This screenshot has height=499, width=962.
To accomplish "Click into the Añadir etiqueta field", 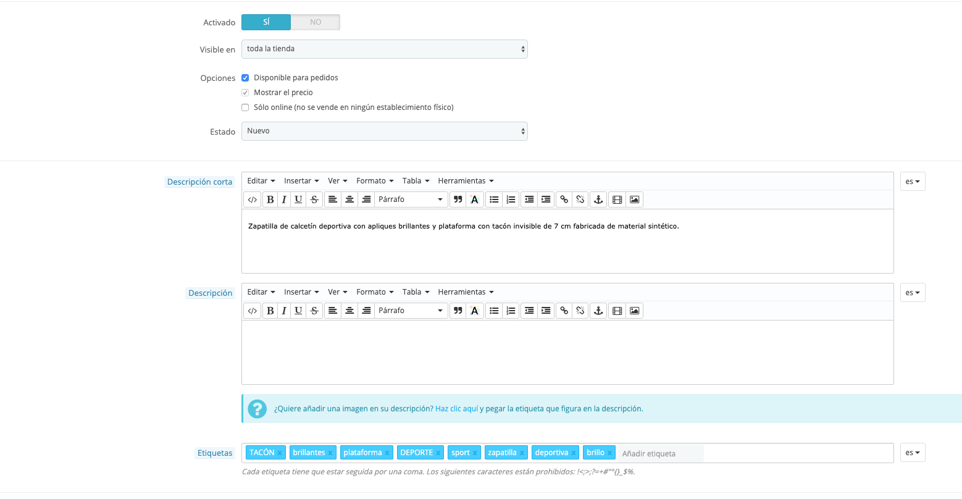I will coord(661,453).
